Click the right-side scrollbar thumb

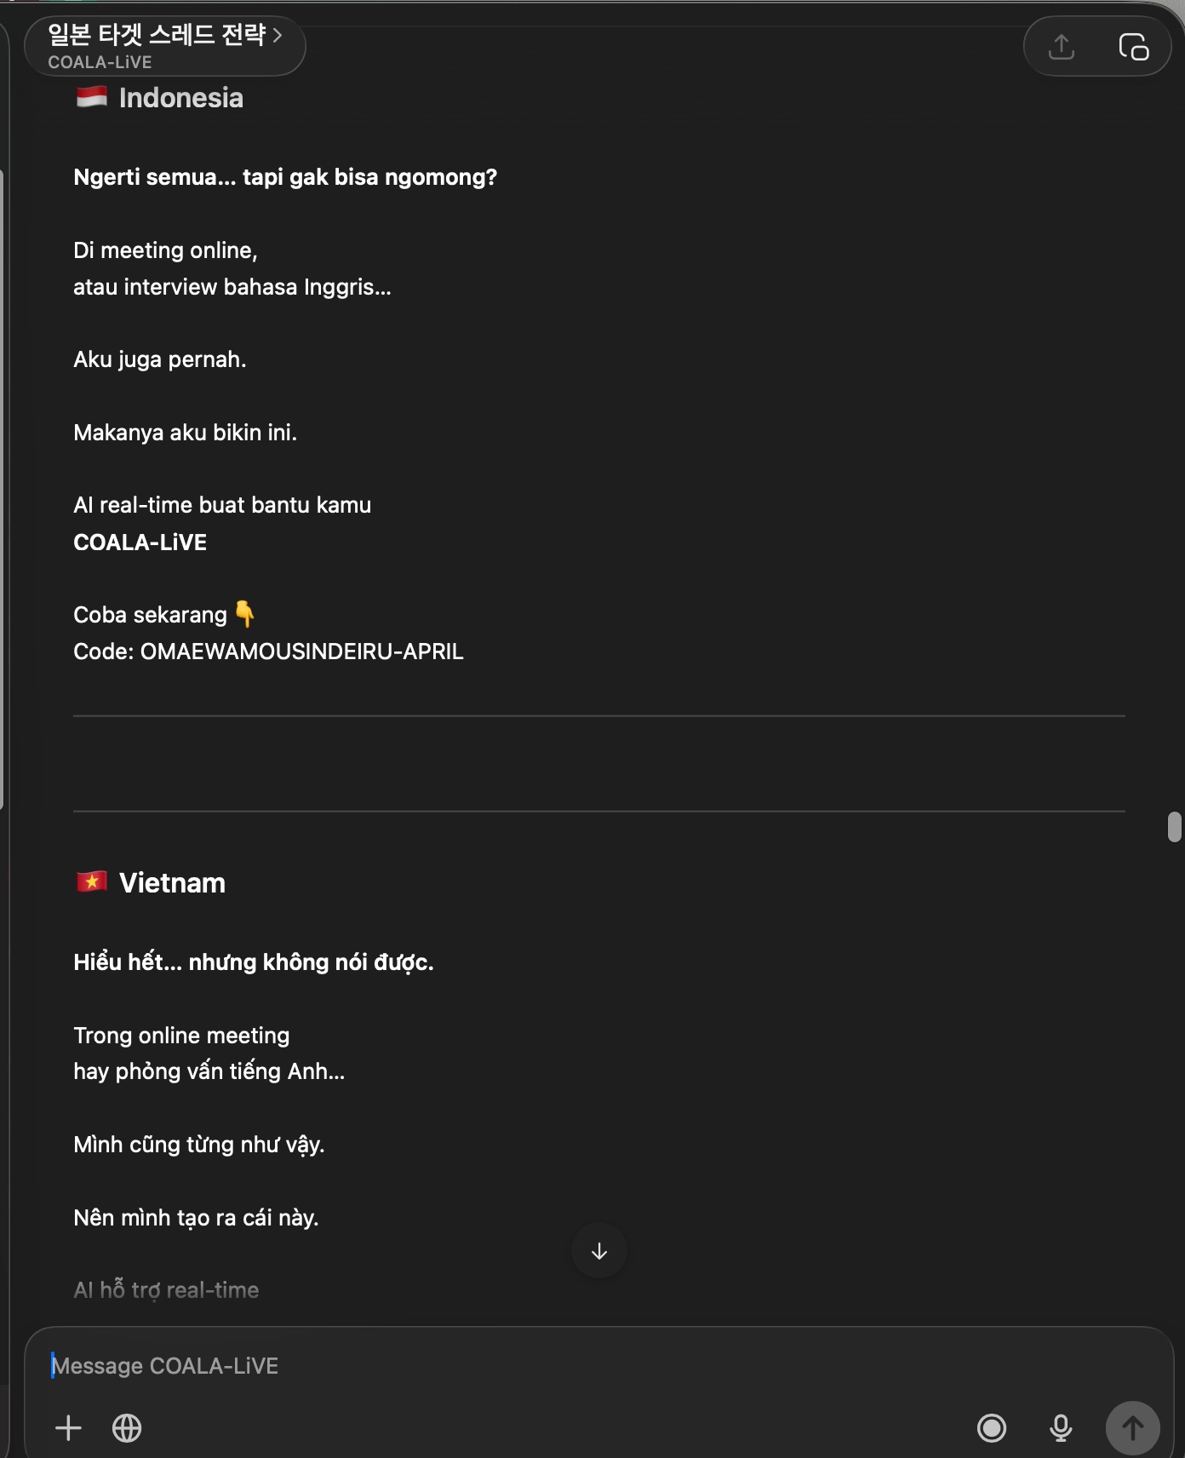click(x=1175, y=826)
